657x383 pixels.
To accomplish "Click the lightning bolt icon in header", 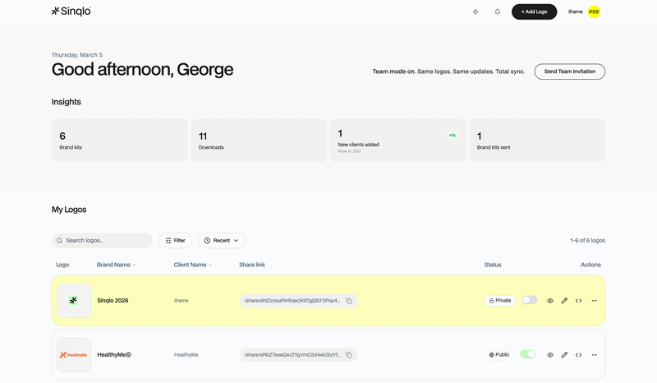I will point(476,12).
